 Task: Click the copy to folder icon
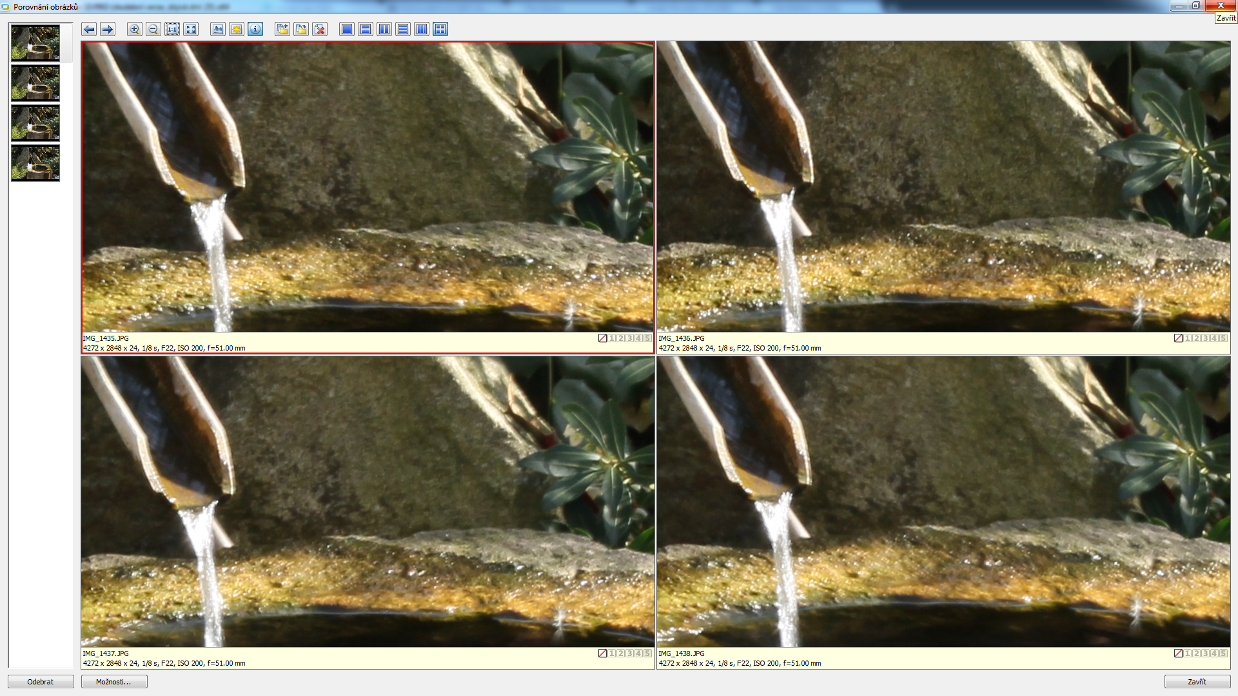(282, 30)
